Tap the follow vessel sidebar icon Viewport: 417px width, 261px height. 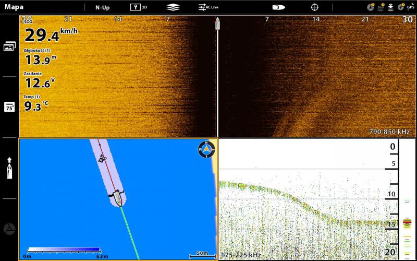click(x=9, y=168)
